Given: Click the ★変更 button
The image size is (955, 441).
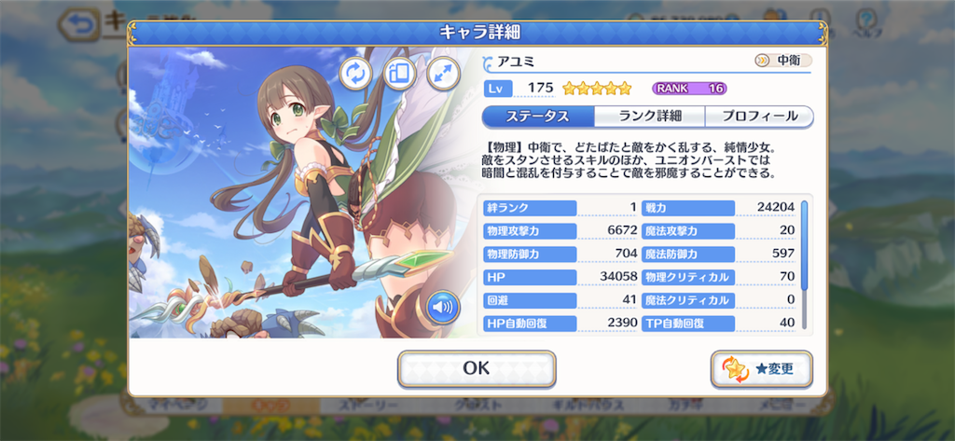Looking at the screenshot, I should (761, 369).
